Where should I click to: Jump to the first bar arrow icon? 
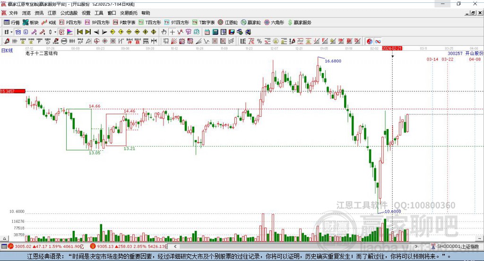79,32
